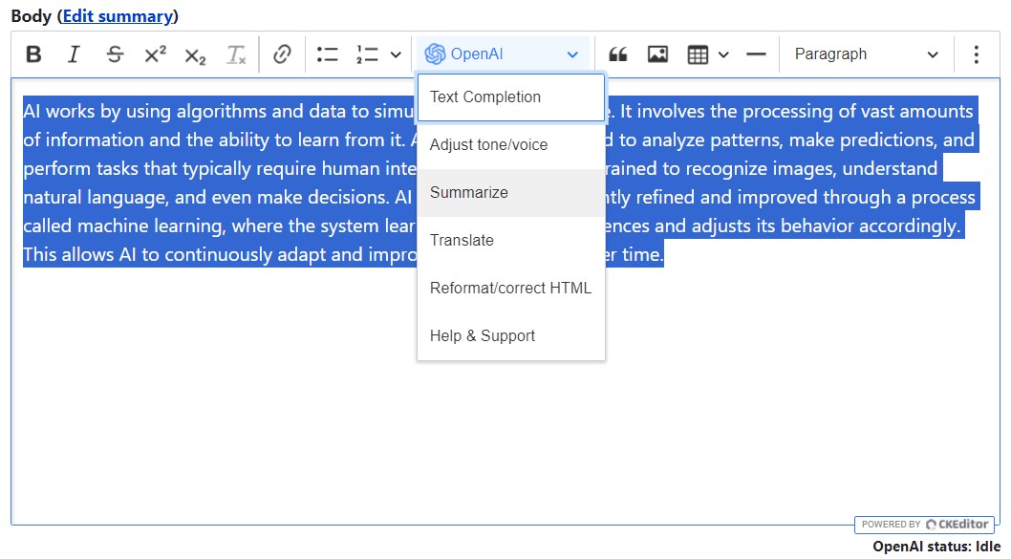Create a numbered list
The image size is (1011, 559).
367,54
